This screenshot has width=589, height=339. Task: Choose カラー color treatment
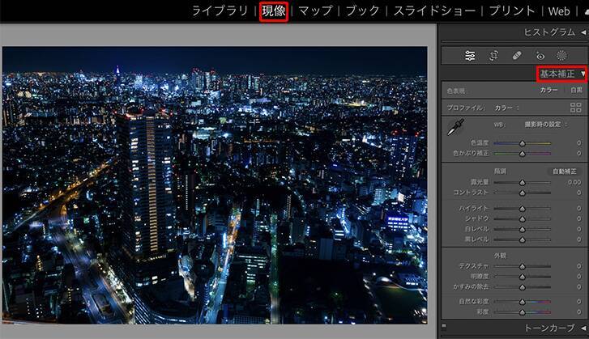[x=548, y=91]
